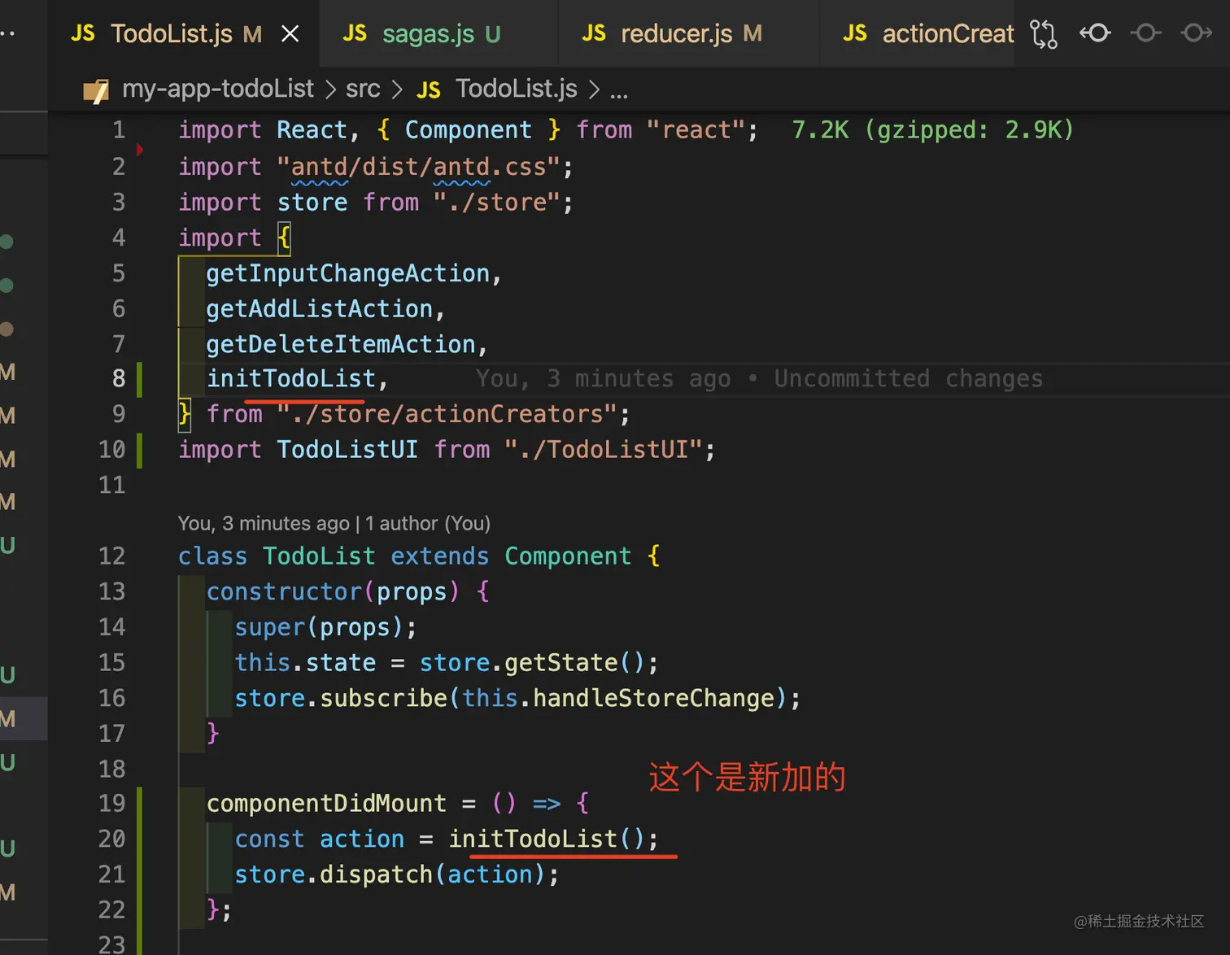Click the "react" string on line 1
The image size is (1230, 955).
click(696, 130)
